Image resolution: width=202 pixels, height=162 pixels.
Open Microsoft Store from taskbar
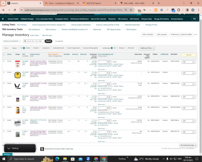pyautogui.click(x=73, y=159)
